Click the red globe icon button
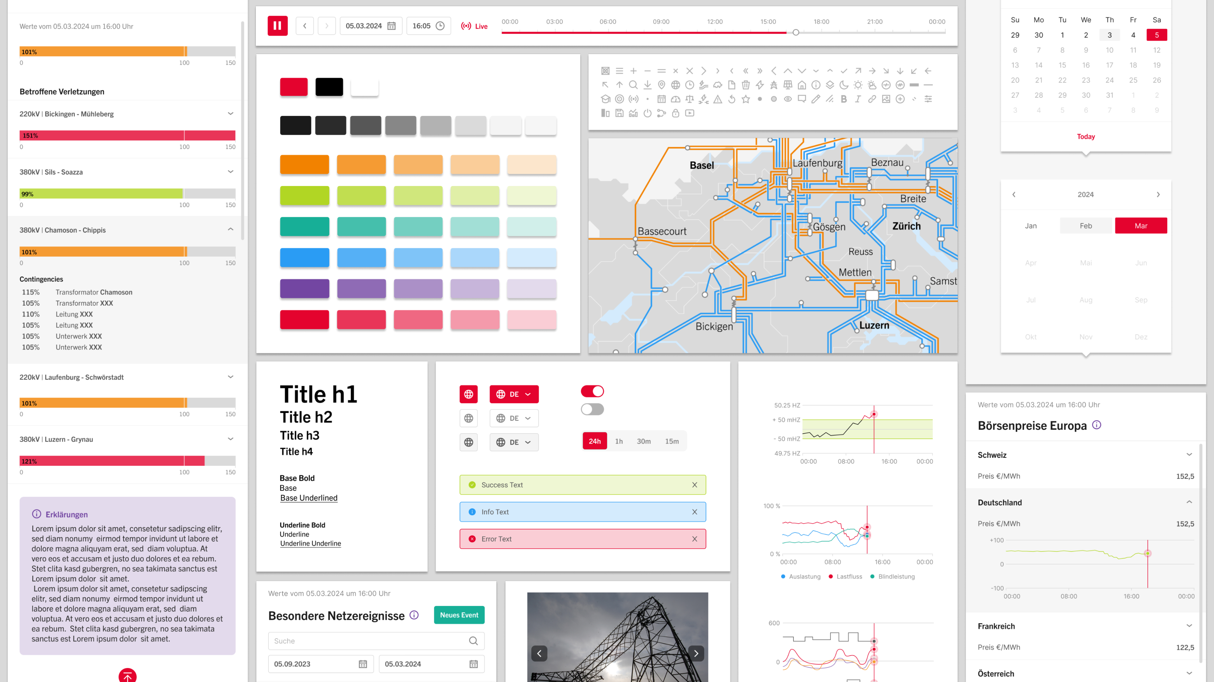Screen dimensions: 1214x682 [469, 394]
